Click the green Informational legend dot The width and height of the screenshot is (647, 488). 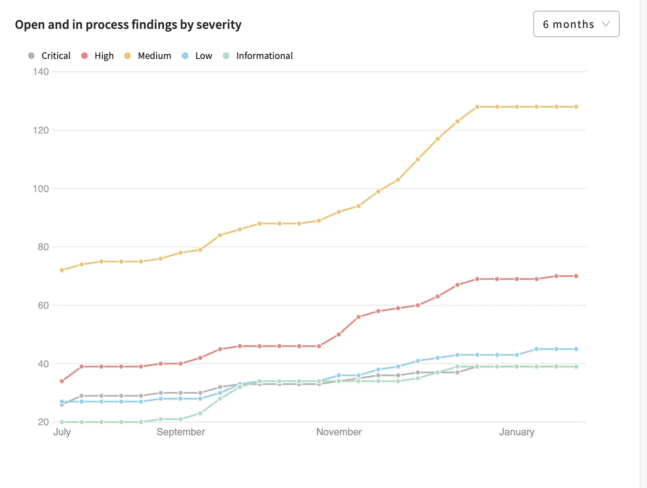point(226,56)
